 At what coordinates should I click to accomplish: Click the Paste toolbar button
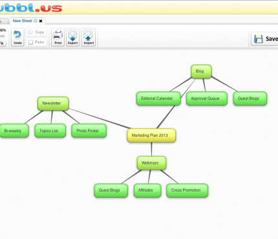pos(36,42)
